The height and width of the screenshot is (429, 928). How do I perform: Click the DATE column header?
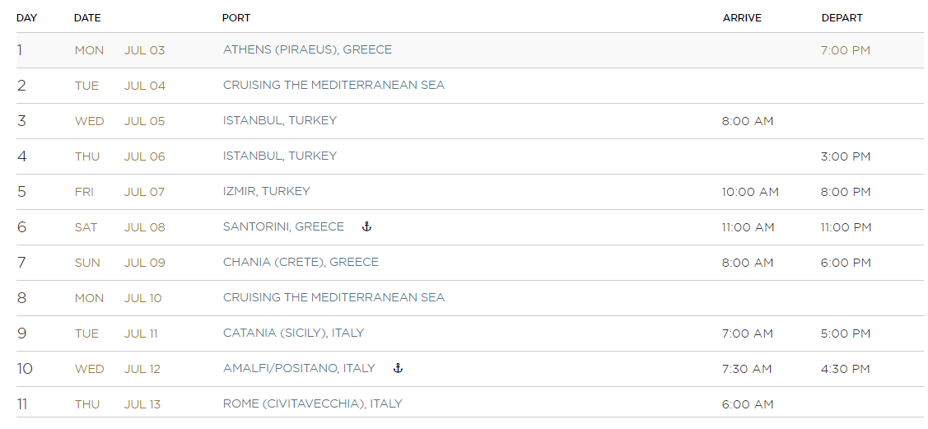tap(87, 18)
